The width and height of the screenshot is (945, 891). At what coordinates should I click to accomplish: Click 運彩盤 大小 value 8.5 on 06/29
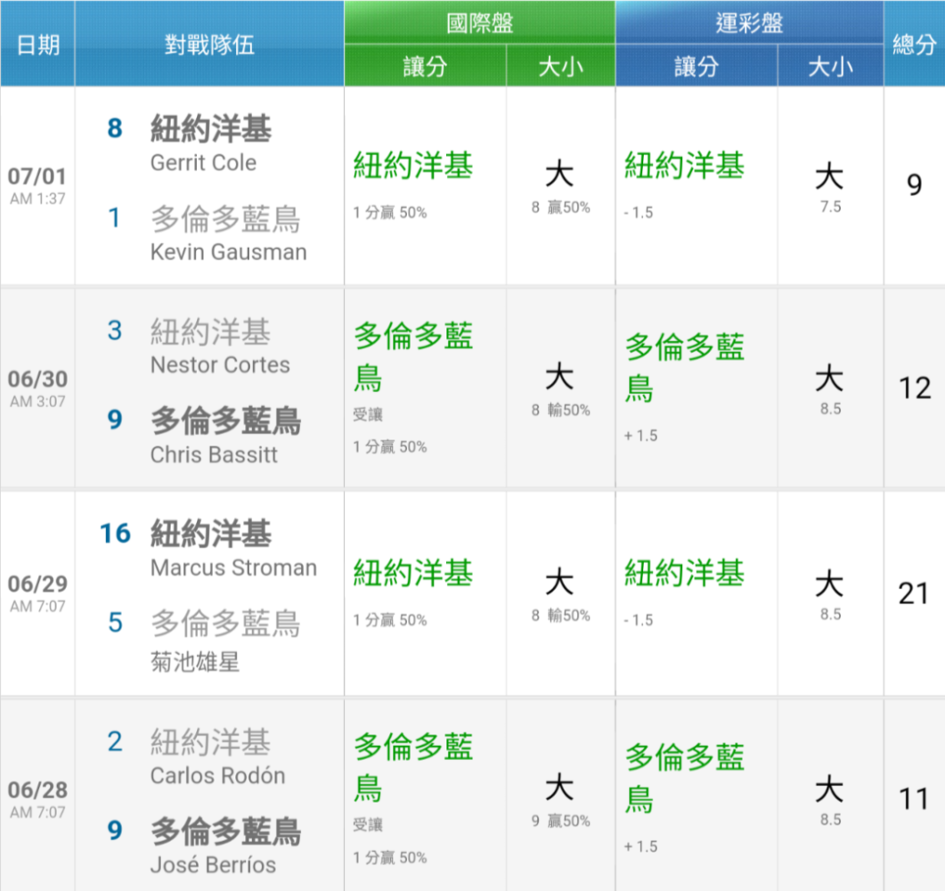click(830, 614)
